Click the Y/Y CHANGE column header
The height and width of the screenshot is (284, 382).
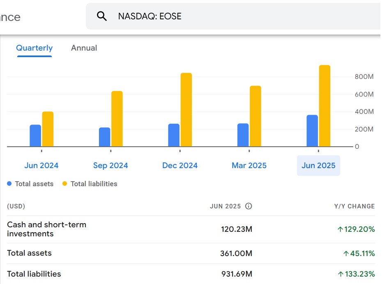(x=354, y=206)
